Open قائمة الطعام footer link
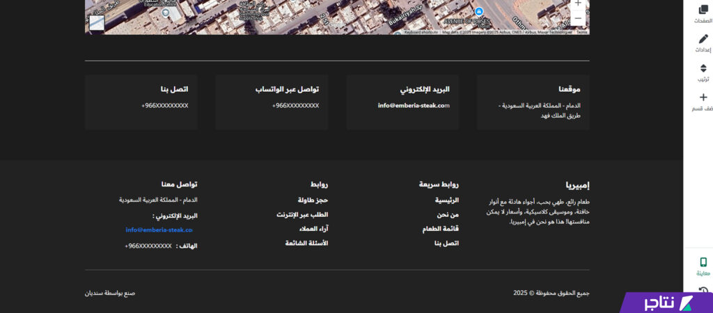713x313 pixels. click(441, 229)
